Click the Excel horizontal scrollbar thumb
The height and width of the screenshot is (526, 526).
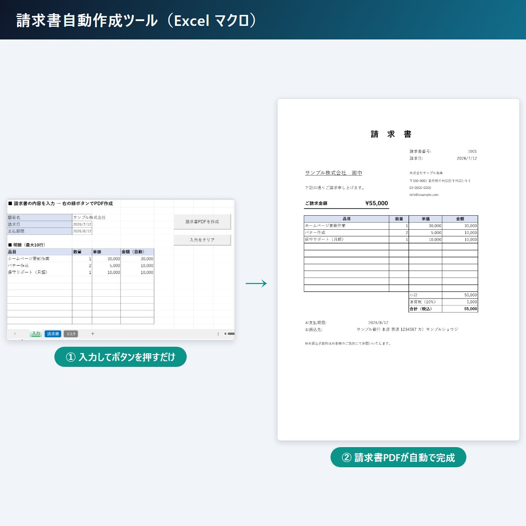tap(231, 334)
